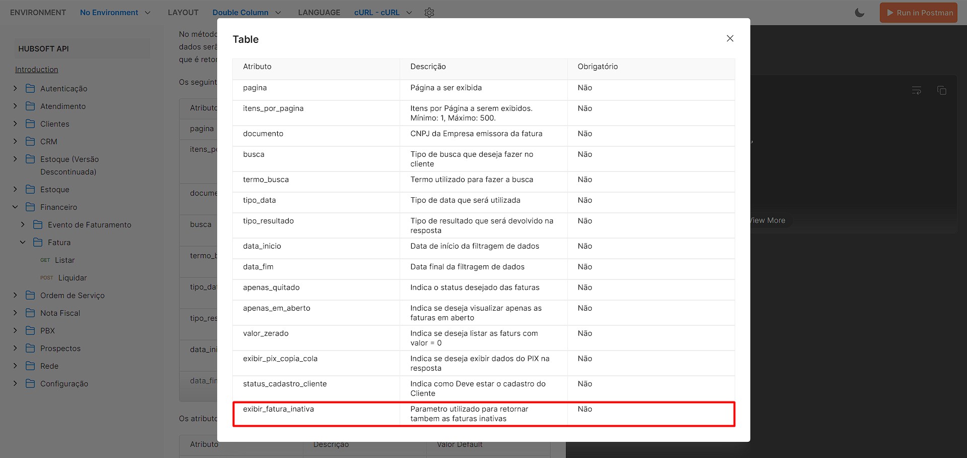Click View More in the code panel
This screenshot has height=458, width=967.
(767, 220)
